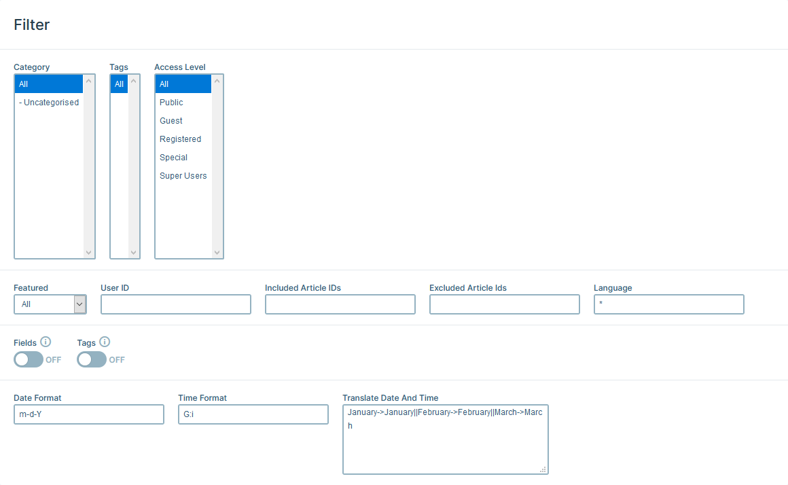788x485 pixels.
Task: Select Registered in the Access Level list
Action: (181, 139)
